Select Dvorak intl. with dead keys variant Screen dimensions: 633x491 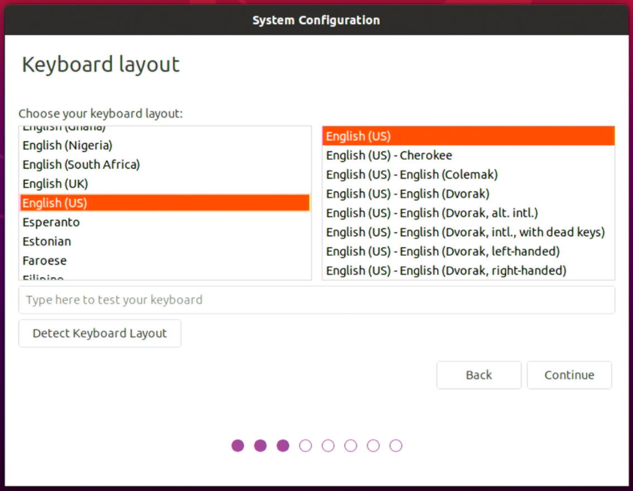[465, 232]
